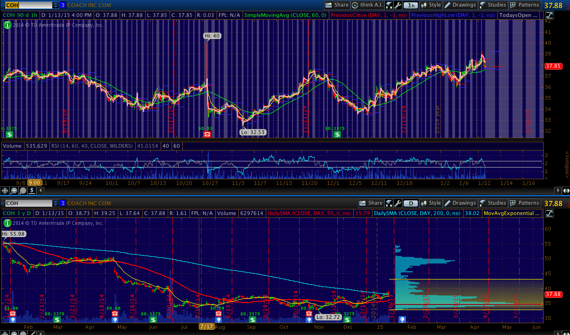The image size is (570, 335).
Task: Click the crosshair pan icon below top chart
Action: pos(6,191)
